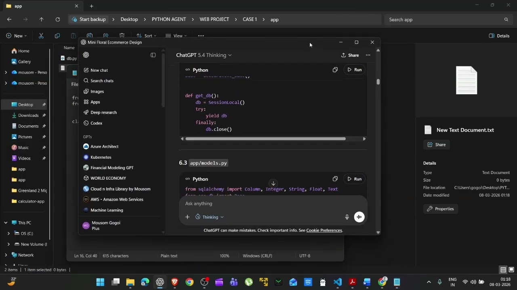
Task: Open the three-dot conversation options menu
Action: coord(368,55)
